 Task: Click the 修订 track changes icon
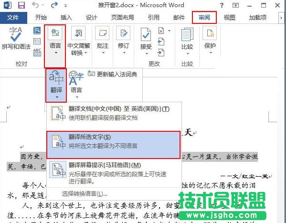click(x=123, y=33)
